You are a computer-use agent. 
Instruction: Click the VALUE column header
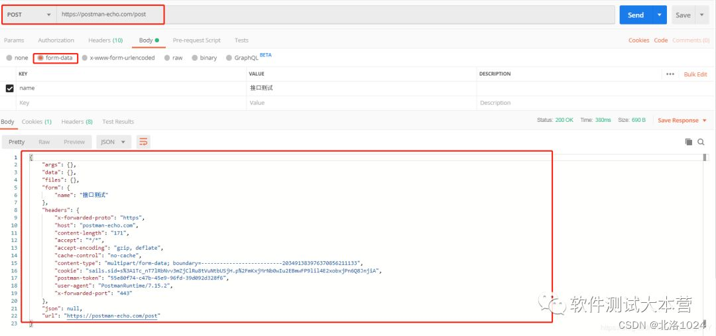257,74
